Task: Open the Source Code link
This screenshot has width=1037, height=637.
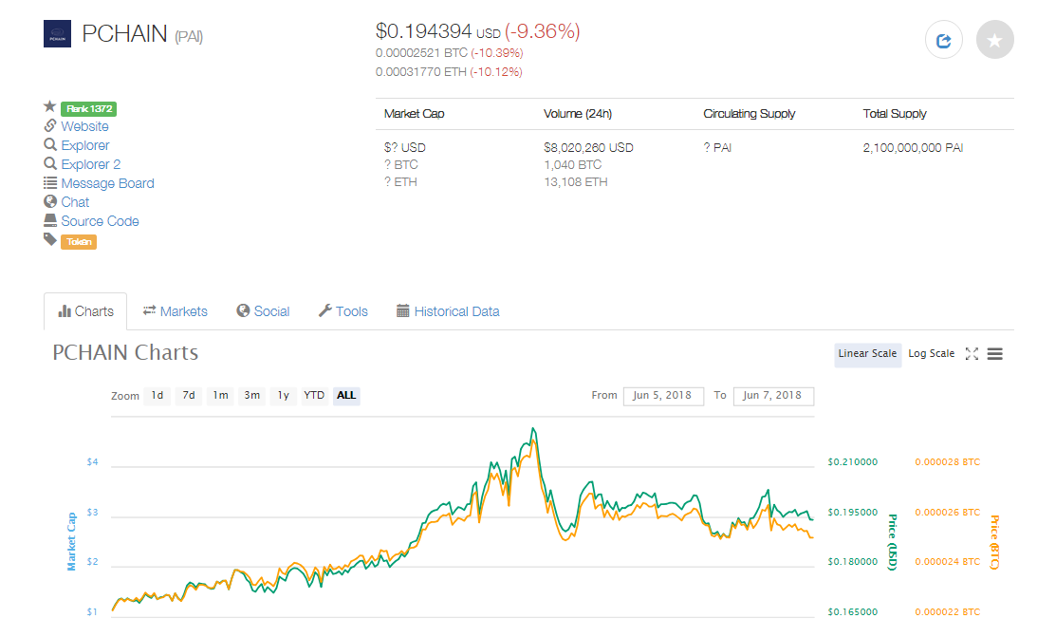Action: [100, 221]
